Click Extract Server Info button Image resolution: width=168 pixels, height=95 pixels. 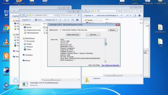coord(73,35)
